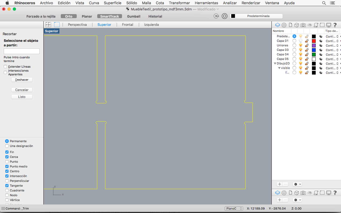Click Deshacer button

[x=22, y=80]
